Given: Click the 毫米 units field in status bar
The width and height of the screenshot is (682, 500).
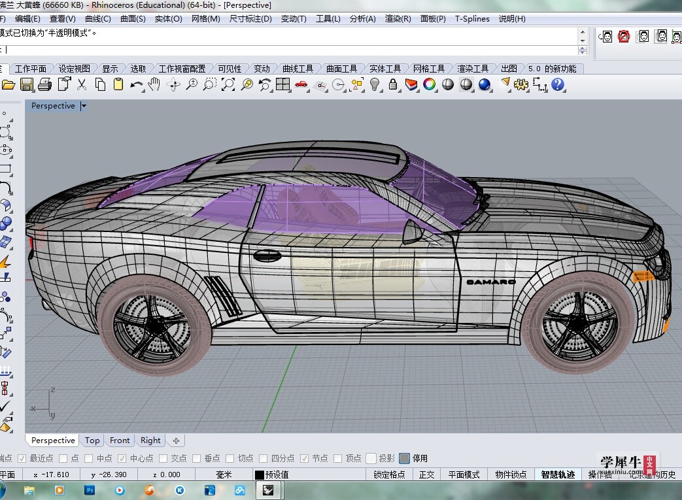Looking at the screenshot, I should [x=224, y=475].
